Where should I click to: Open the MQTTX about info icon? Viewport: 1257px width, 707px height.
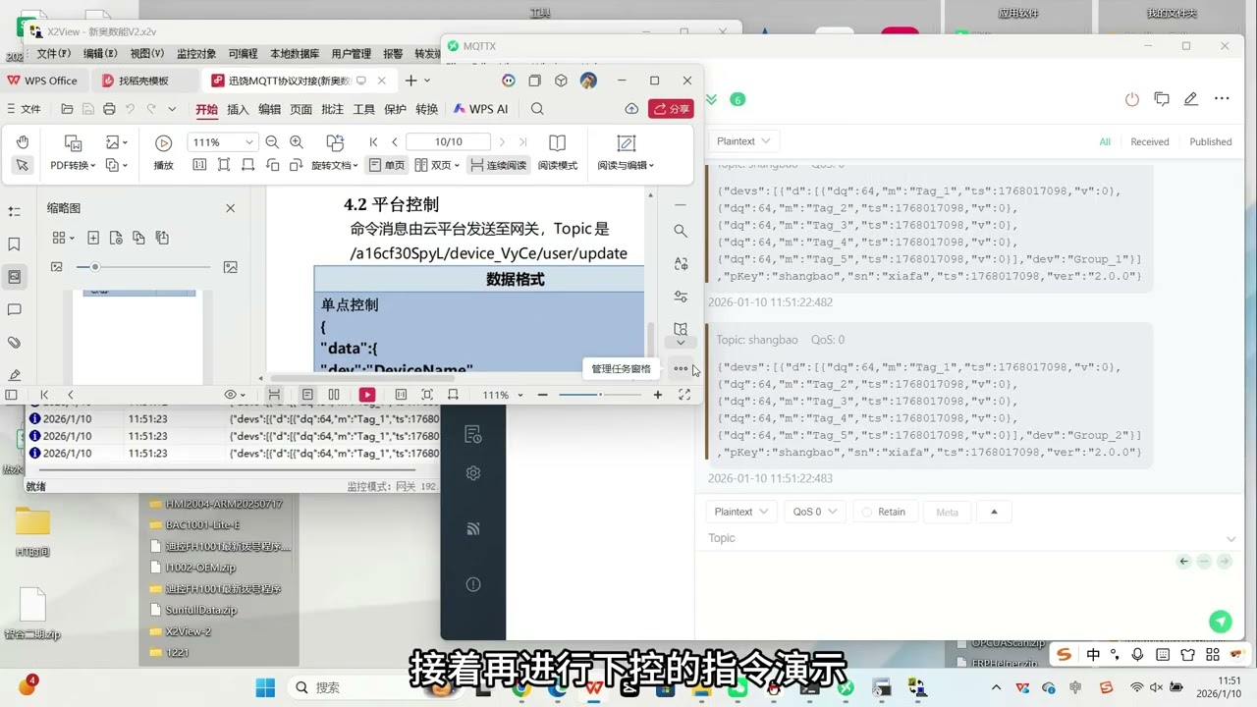point(473,584)
